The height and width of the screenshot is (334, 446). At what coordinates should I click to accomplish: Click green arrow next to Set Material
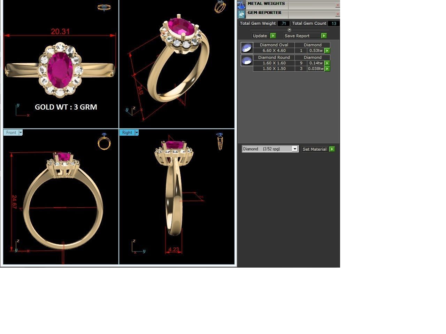332,149
